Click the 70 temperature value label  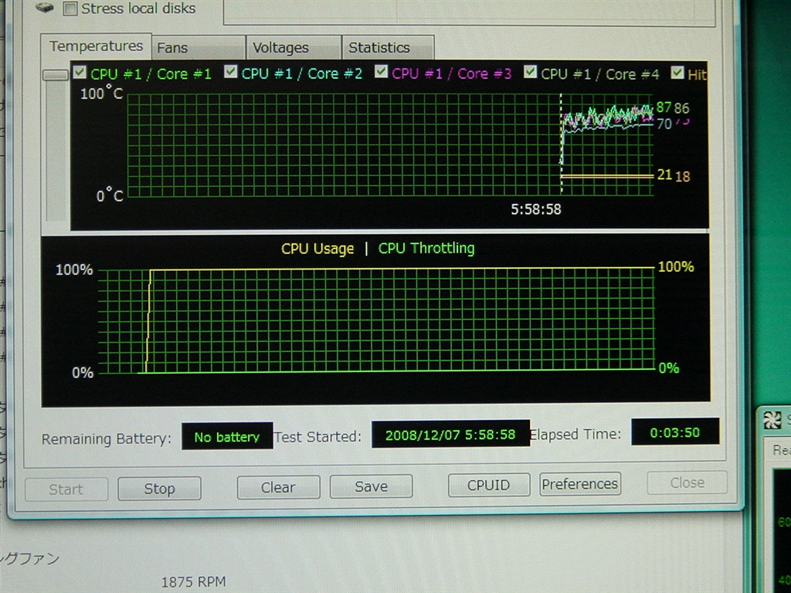point(664,124)
